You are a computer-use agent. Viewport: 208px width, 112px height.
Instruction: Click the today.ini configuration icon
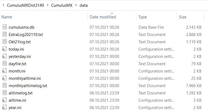(x=4, y=49)
